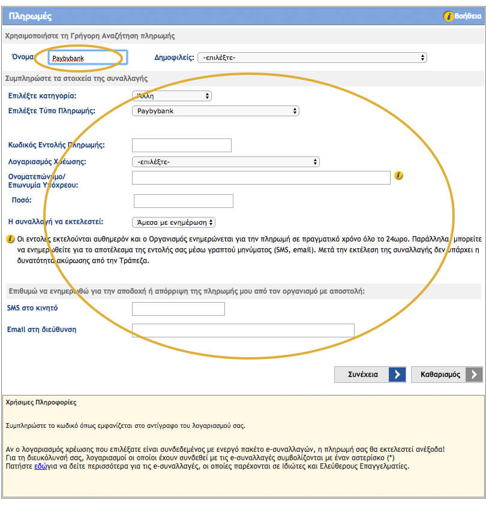Click info icon beside the execution notice
486x507 pixels.
[x=10, y=239]
